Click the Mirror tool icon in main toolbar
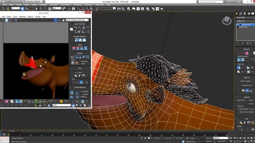Screen dimensions: 255x143 coord(119,9)
